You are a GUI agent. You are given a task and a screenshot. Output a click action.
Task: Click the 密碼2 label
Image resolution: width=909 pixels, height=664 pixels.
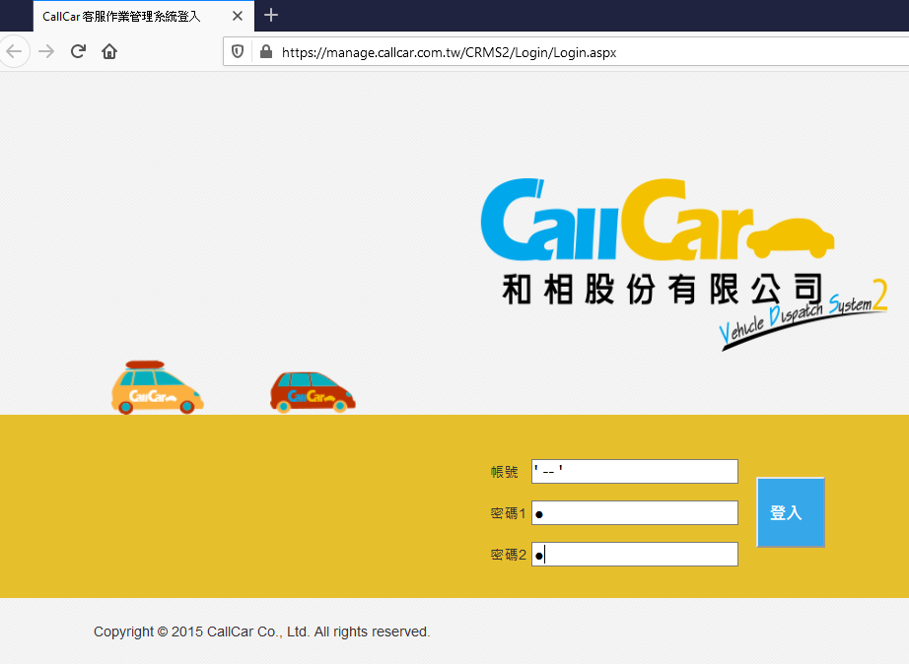[508, 555]
